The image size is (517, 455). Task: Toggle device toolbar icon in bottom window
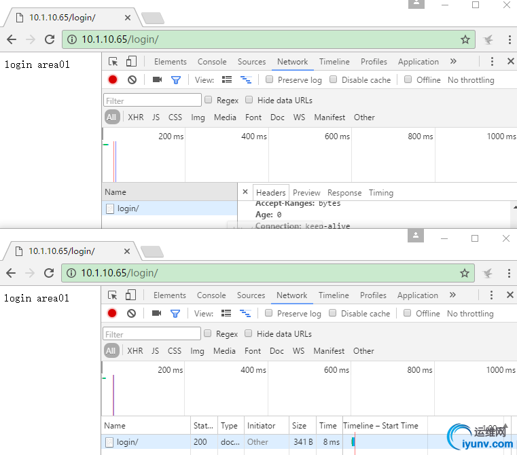pos(130,295)
